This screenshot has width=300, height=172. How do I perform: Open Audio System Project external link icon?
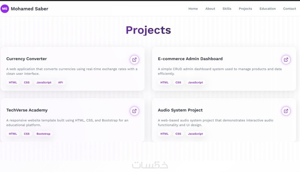(286, 111)
